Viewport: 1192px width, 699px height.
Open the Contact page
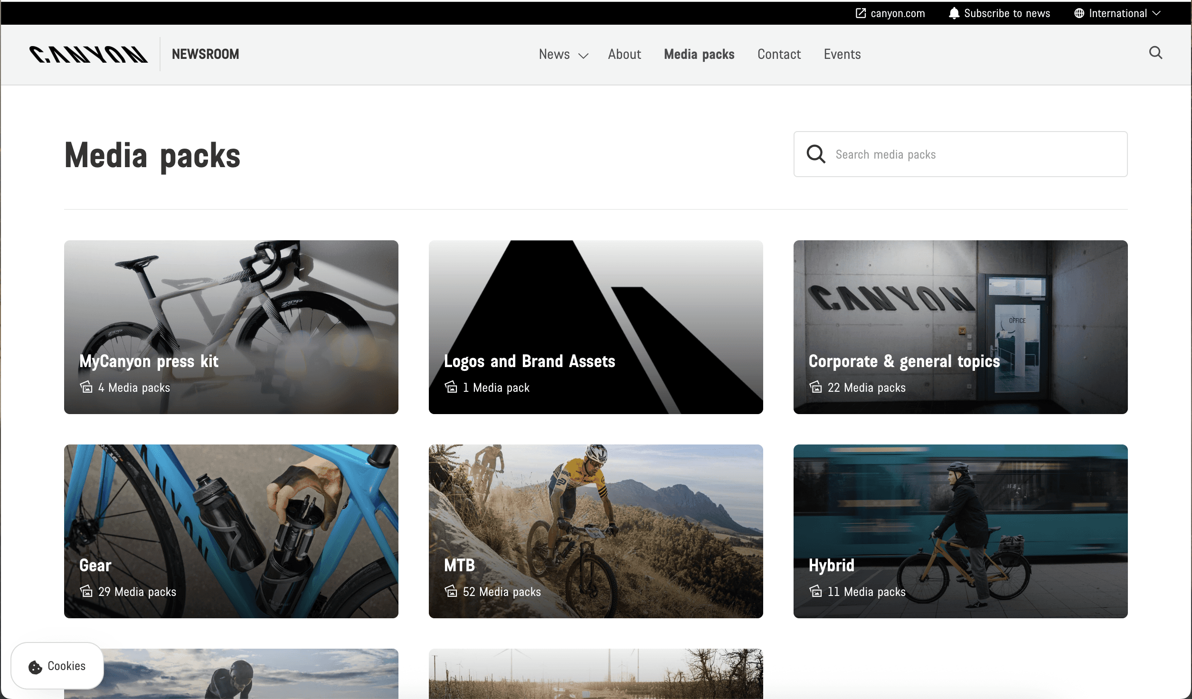point(779,54)
